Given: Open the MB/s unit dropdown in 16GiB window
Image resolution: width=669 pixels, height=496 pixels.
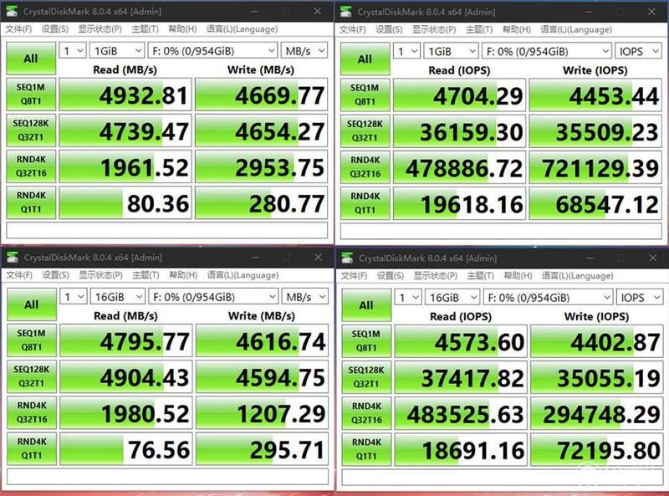Looking at the screenshot, I should 305,297.
